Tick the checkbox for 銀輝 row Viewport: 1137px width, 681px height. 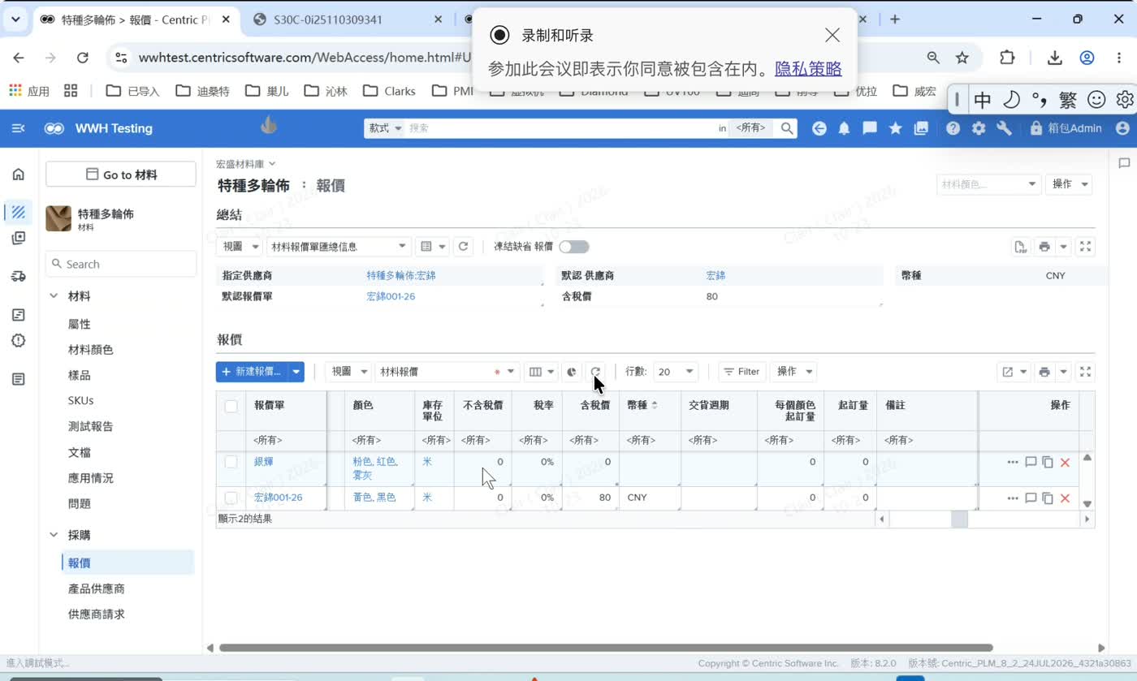[231, 462]
